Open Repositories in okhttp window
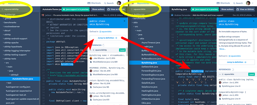 (14, 3)
